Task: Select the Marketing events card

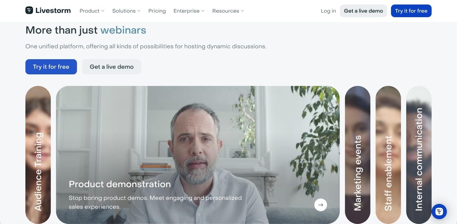Action: [x=358, y=155]
